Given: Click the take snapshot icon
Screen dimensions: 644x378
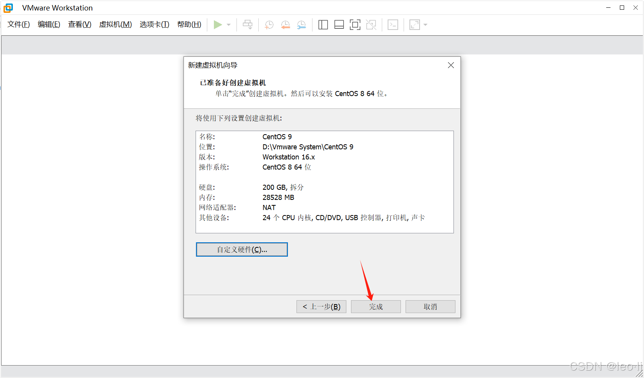Looking at the screenshot, I should point(269,25).
